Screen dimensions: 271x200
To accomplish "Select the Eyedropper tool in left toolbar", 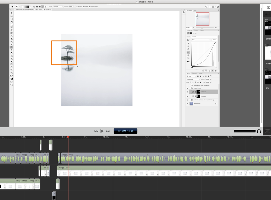I will 12,30.
